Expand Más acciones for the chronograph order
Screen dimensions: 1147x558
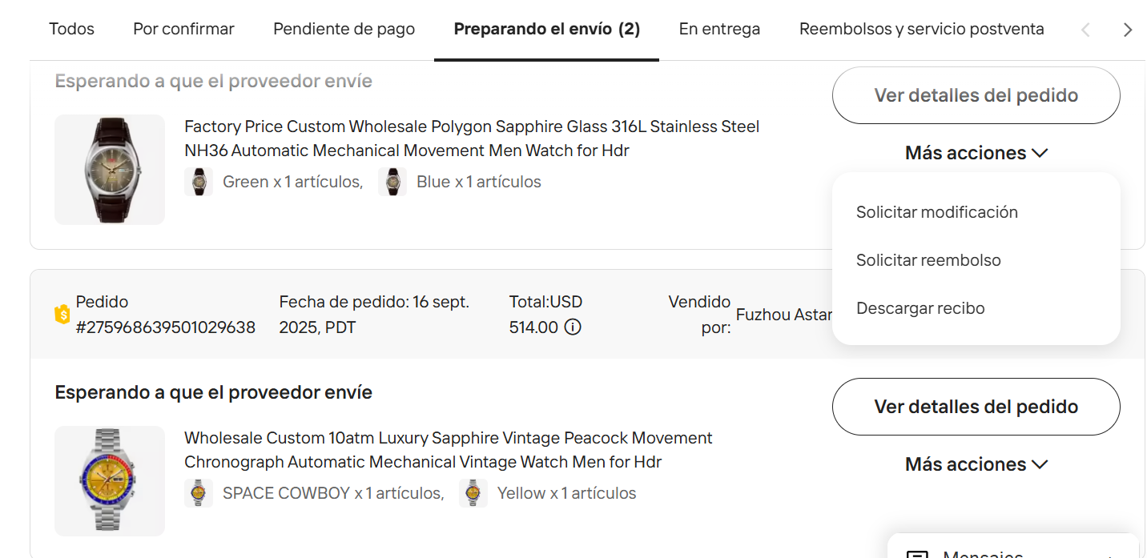tap(976, 464)
